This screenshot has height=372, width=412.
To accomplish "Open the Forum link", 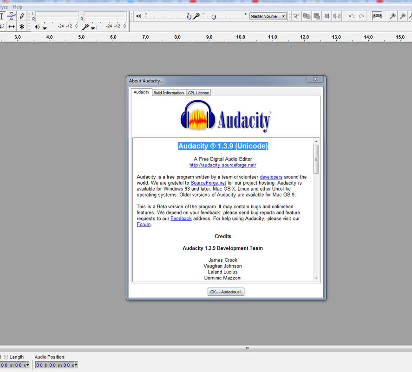I will 144,225.
